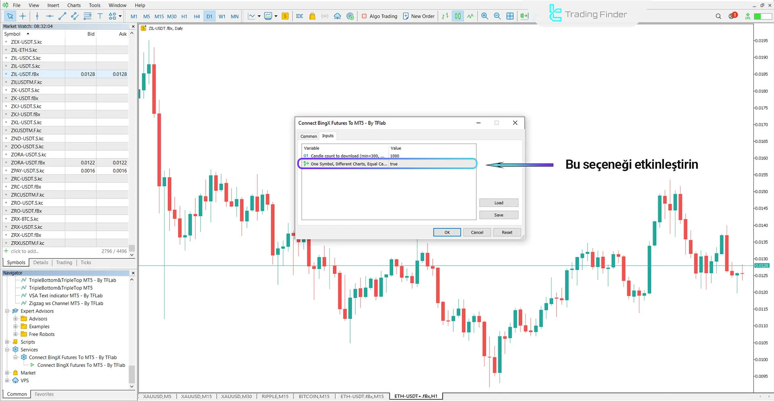Collapse the Expert Advisors tree node

(7, 311)
